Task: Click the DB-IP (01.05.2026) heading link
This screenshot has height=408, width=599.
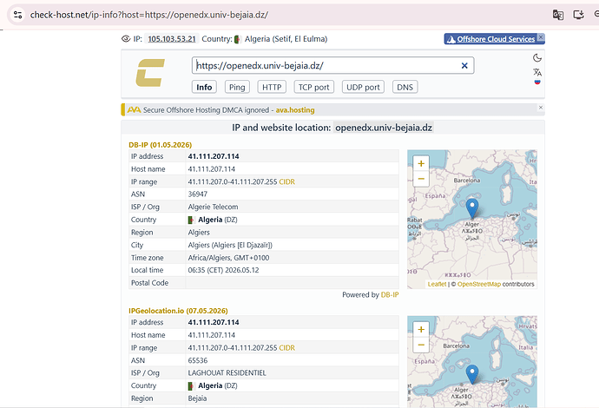Action: pyautogui.click(x=160, y=145)
